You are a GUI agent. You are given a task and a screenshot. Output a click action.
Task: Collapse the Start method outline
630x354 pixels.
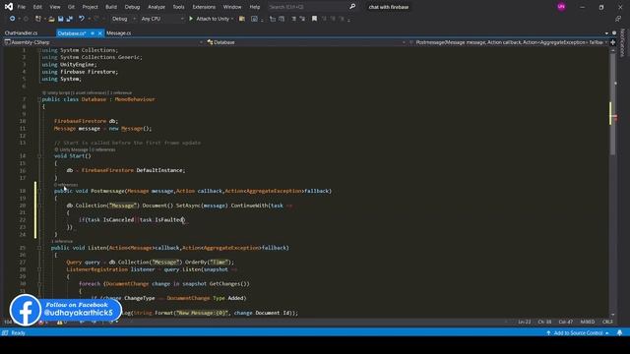coord(39,155)
